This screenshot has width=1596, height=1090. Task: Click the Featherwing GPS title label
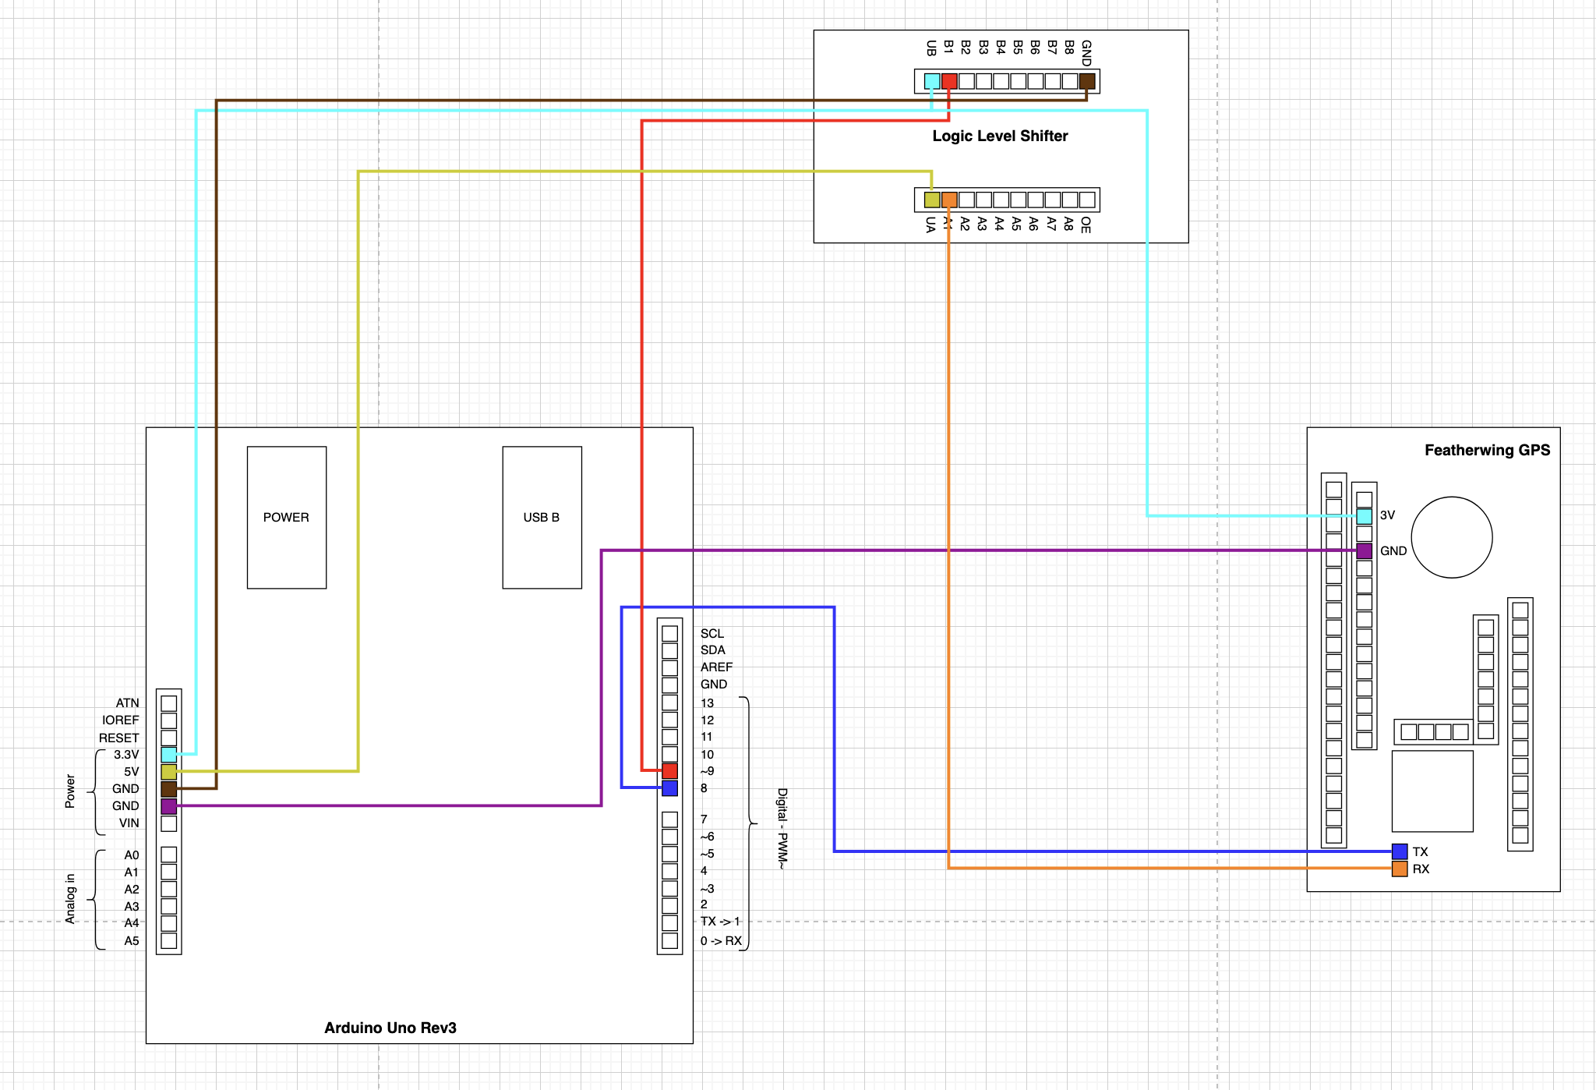click(x=1487, y=450)
